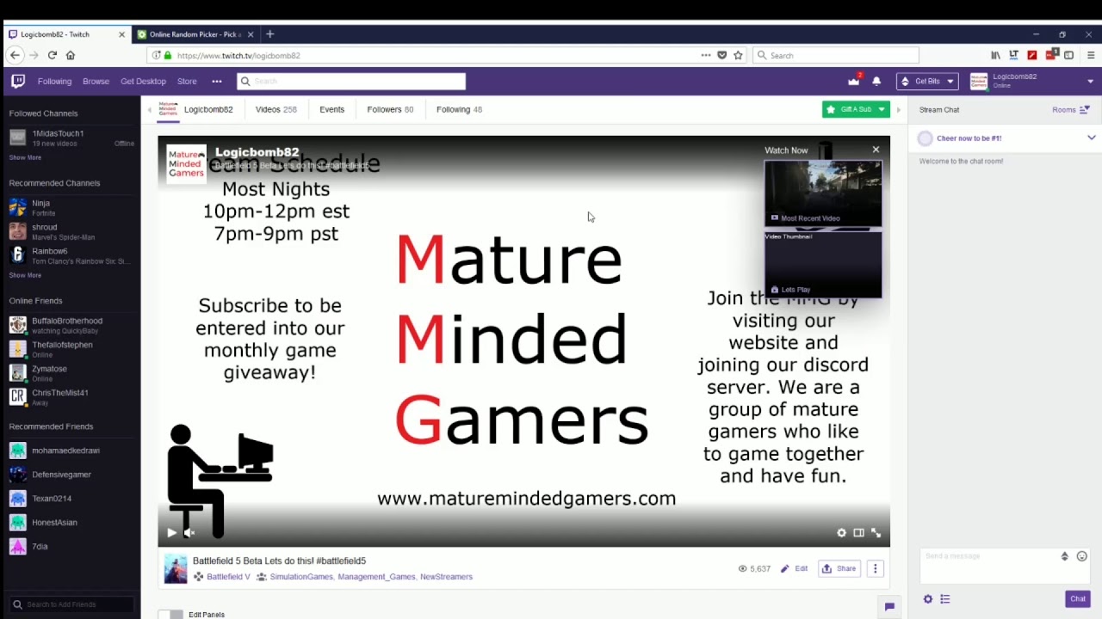The height and width of the screenshot is (619, 1102).
Task: Bookmark this page with the star
Action: pos(738,55)
